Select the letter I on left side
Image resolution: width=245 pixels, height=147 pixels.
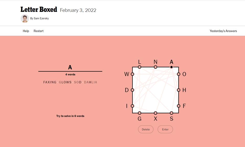[132, 106]
